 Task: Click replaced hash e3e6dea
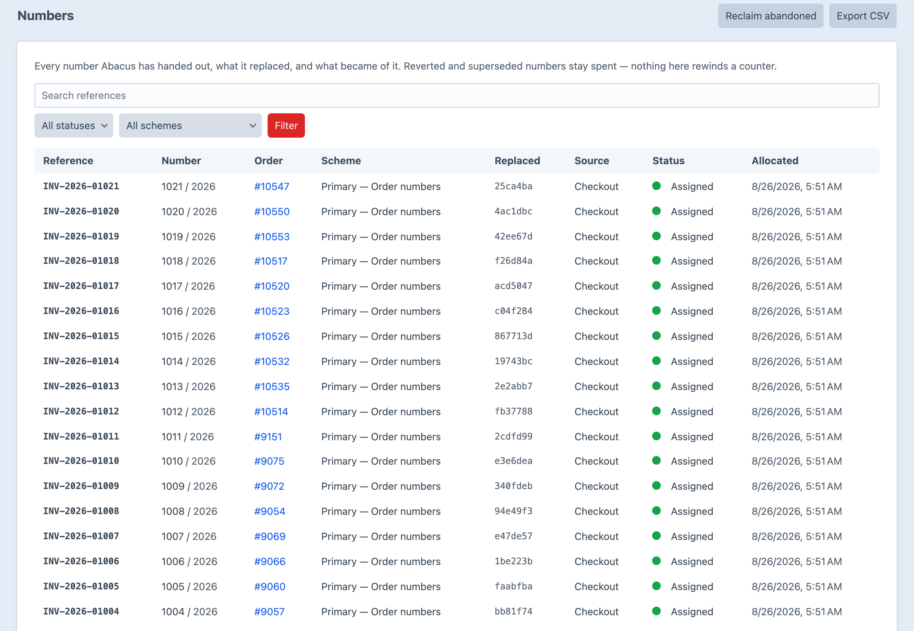[513, 461]
